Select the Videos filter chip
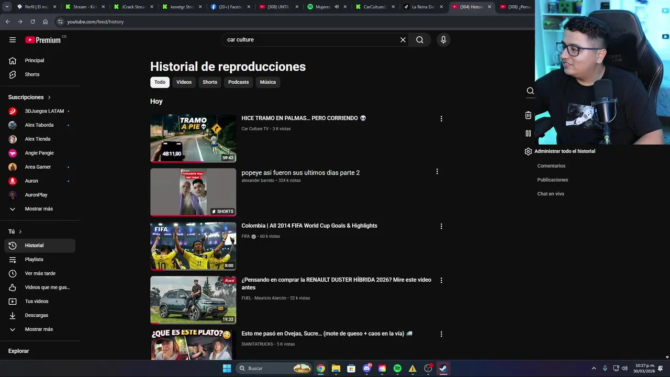Image resolution: width=670 pixels, height=377 pixels. point(184,82)
